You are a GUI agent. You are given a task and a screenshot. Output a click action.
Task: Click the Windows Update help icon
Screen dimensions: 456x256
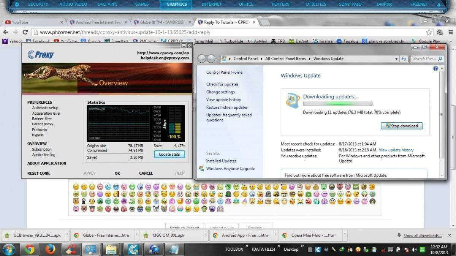(435, 68)
